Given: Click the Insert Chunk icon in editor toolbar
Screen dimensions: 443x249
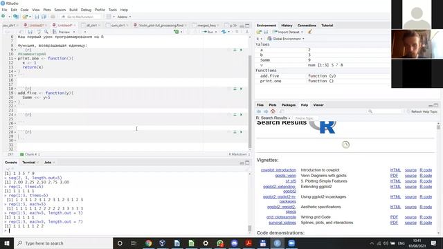Looking at the screenshot, I should tap(177, 32).
